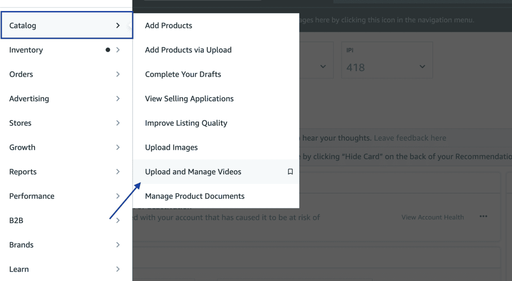512x281 pixels.
Task: Open the Stores menu
Action: [x=66, y=123]
